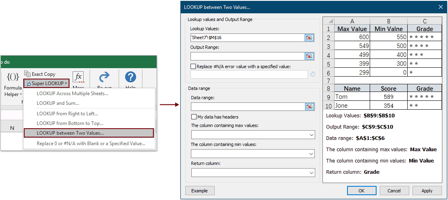Choose LOOKUP from Right to Left
Viewport: 448px width, 200px height.
(67, 114)
